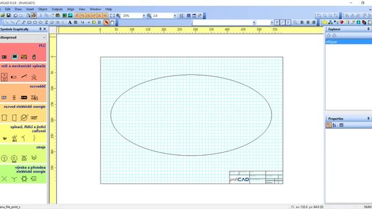Screen dimensions: 372x209
Task: Insert the X symbol under výroba a přeměna
Action: point(4,179)
